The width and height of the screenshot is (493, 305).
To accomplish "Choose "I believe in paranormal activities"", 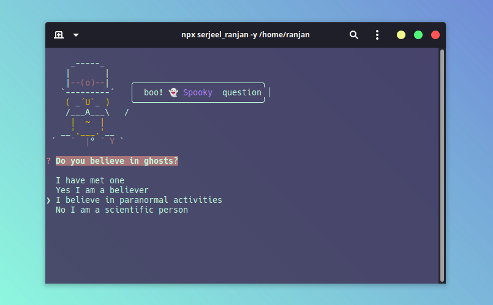I will click(138, 200).
